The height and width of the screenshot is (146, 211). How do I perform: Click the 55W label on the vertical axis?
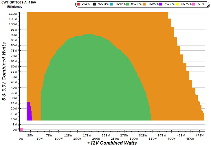pos(13,72)
